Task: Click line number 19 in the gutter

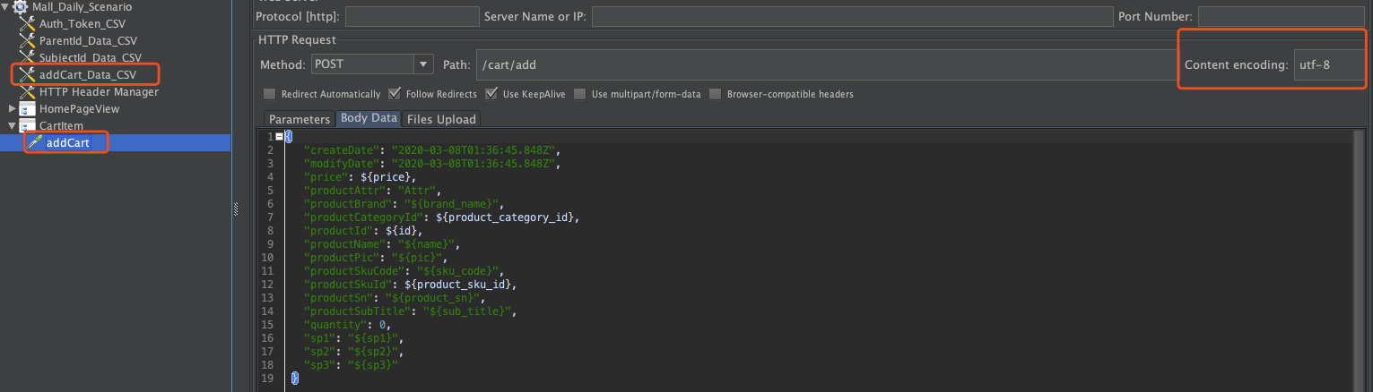Action: [267, 379]
